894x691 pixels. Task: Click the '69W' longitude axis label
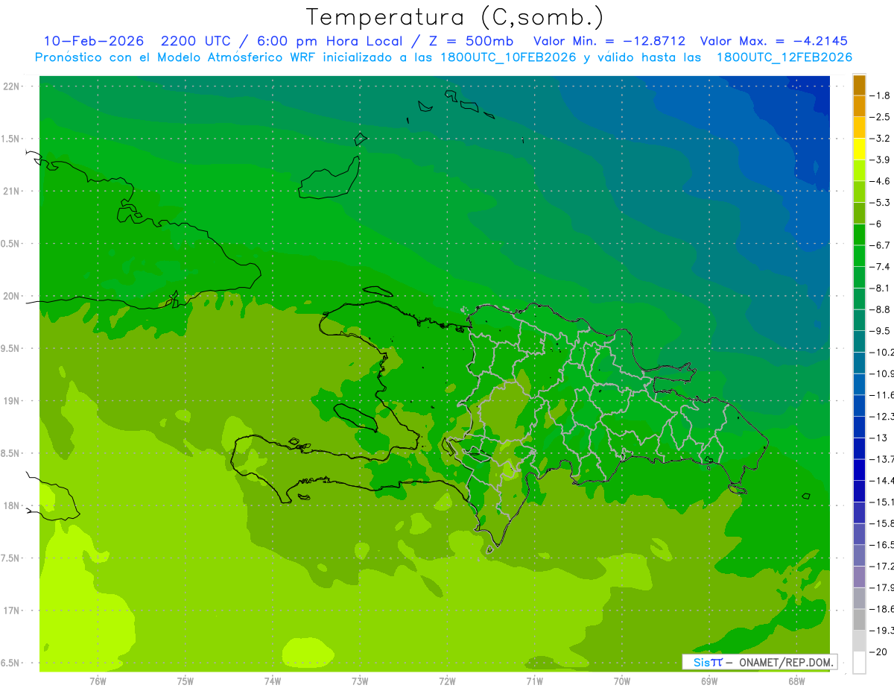click(x=709, y=681)
